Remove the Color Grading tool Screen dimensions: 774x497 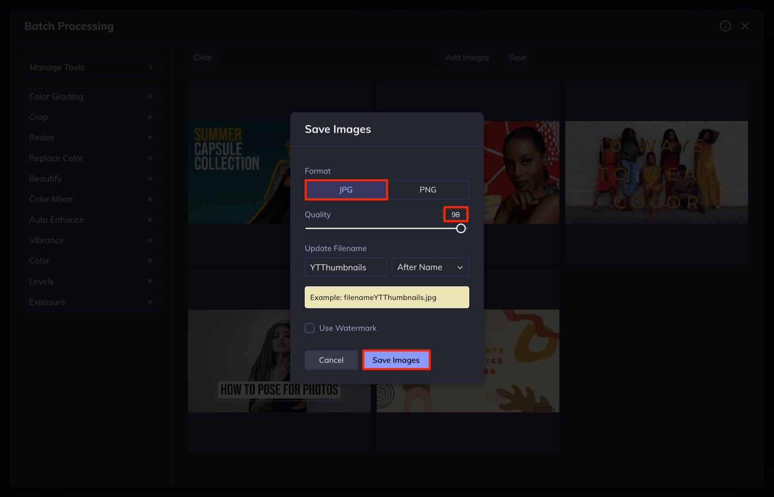(x=150, y=96)
